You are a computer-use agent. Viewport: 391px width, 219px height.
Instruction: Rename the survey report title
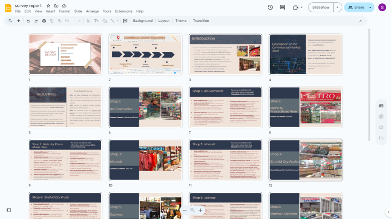(28, 6)
